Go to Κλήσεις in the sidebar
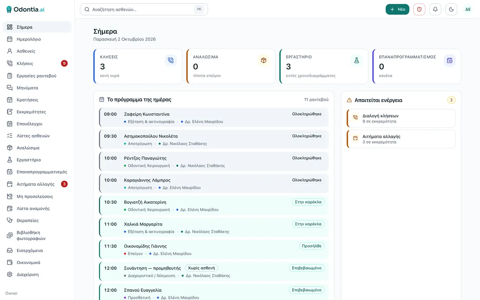Viewport: 480px width, 300px height. click(37, 63)
